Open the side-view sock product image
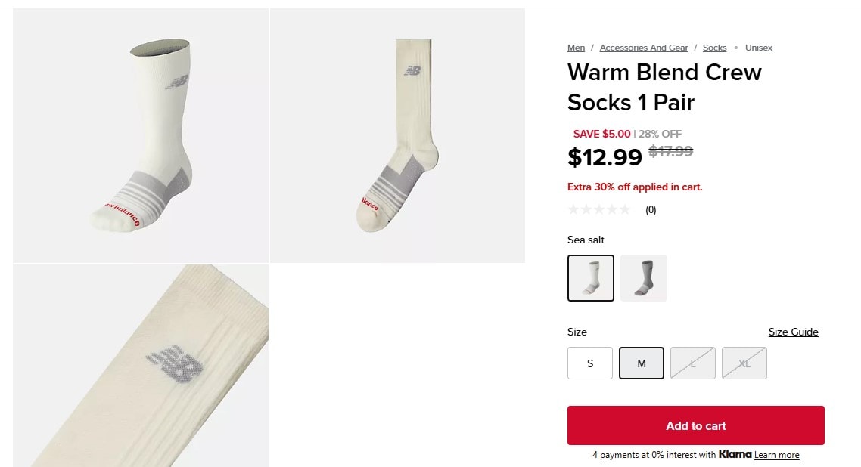The width and height of the screenshot is (861, 467). pyautogui.click(x=397, y=136)
